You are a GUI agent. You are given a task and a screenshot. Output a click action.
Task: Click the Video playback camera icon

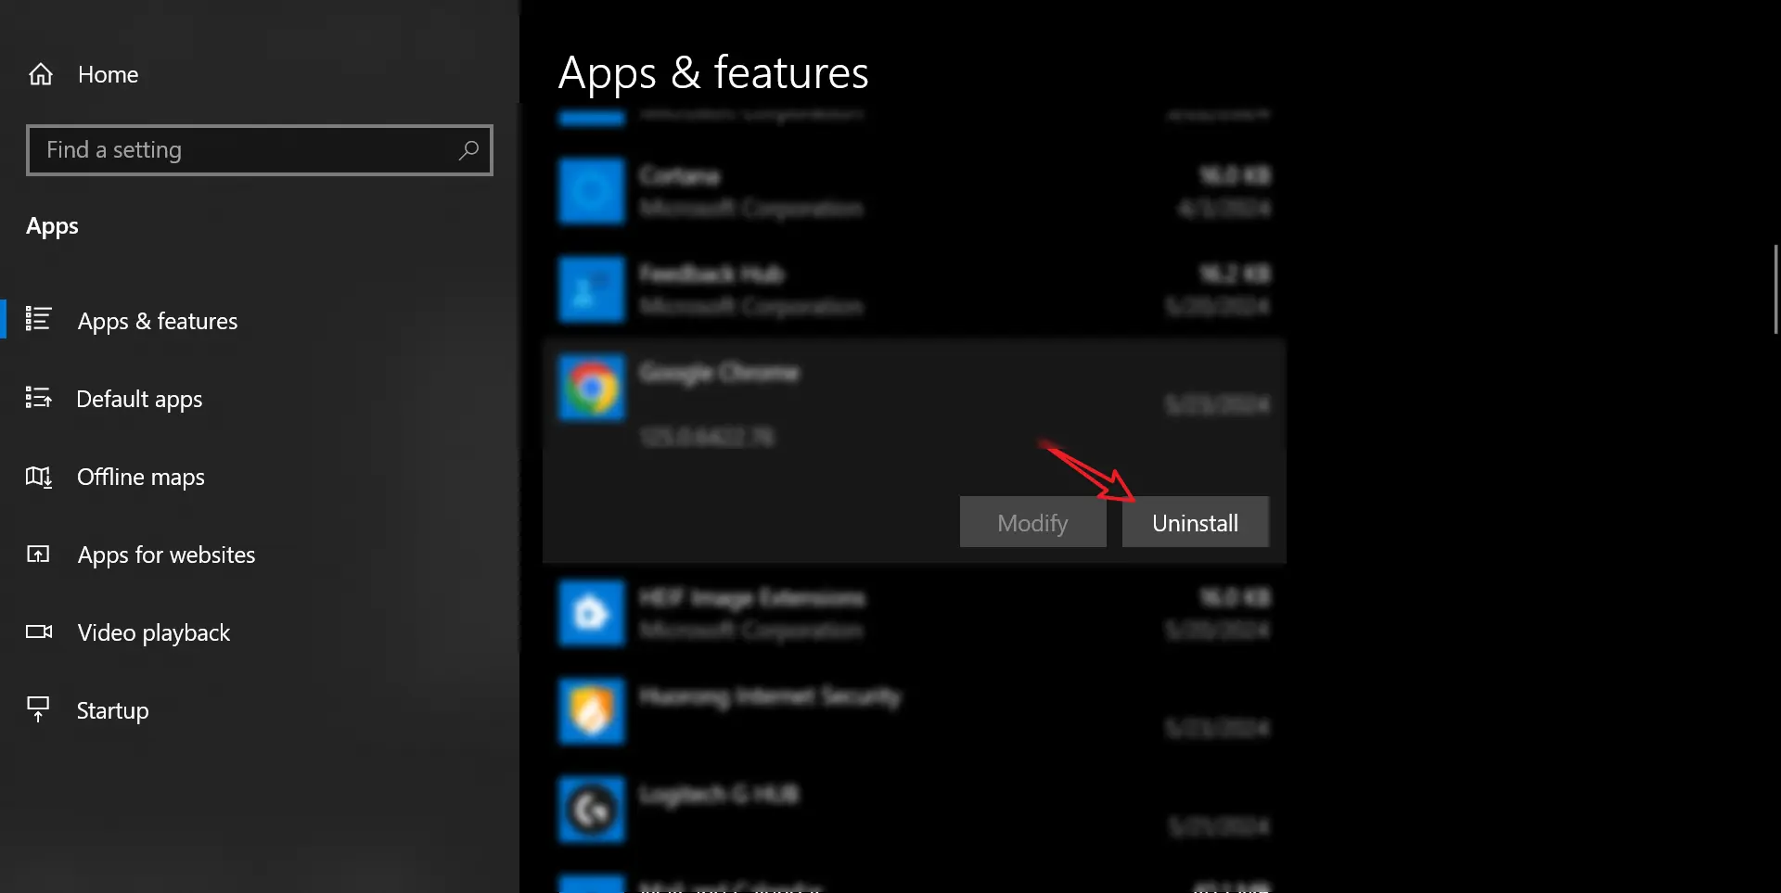39,631
